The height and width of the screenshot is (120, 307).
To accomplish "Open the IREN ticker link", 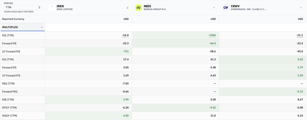I will tap(60, 6).
